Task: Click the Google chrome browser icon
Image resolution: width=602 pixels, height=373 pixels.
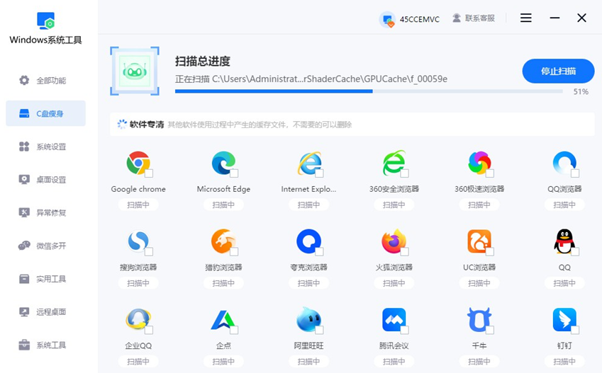Action: point(138,163)
